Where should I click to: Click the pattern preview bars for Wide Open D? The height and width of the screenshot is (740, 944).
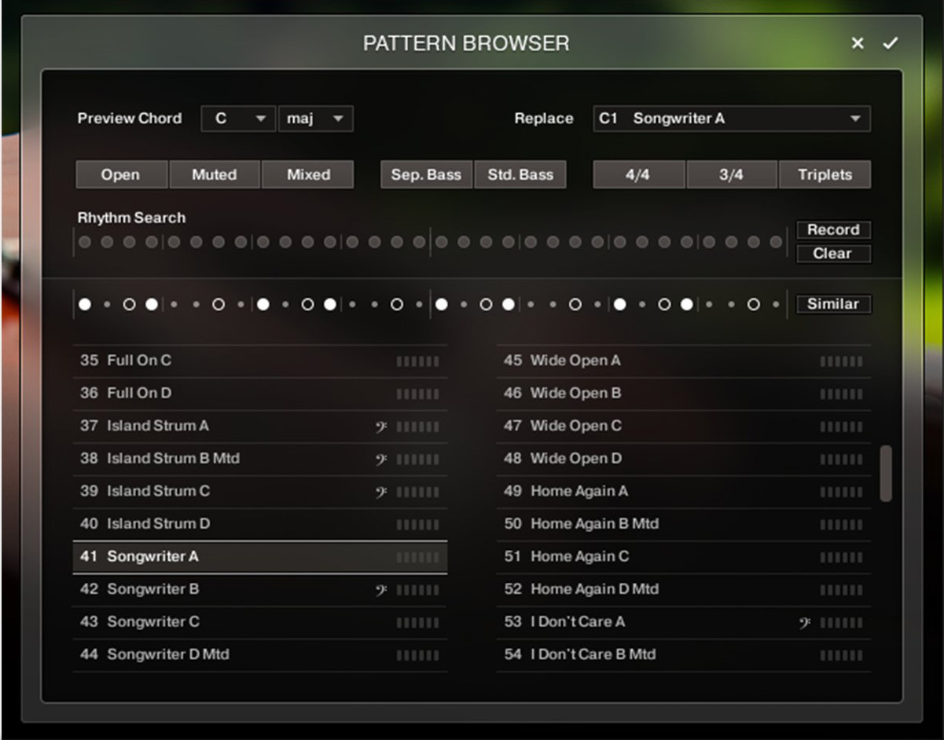pyautogui.click(x=839, y=458)
